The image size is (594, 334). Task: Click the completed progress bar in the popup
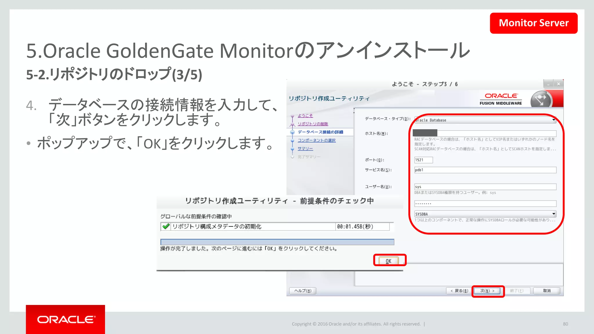pyautogui.click(x=277, y=242)
